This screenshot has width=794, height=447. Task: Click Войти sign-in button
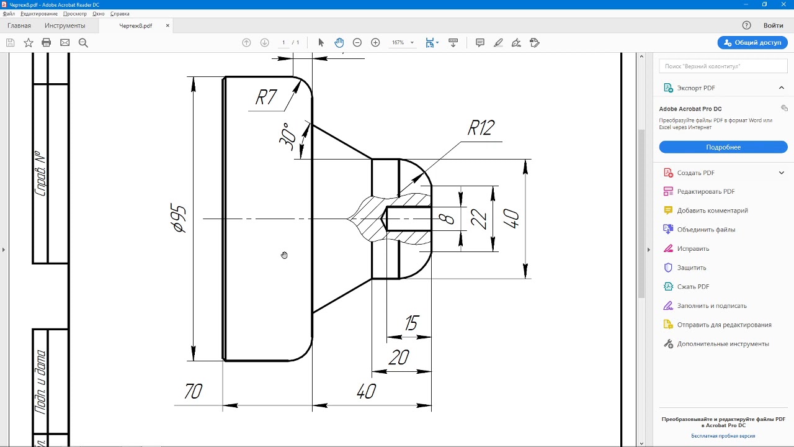774,25
